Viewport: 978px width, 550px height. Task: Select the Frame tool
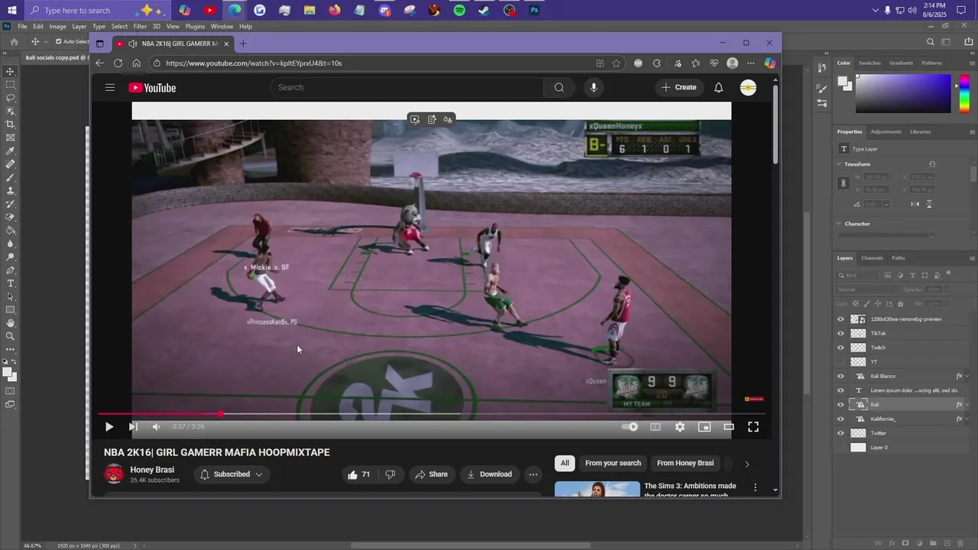tap(10, 137)
